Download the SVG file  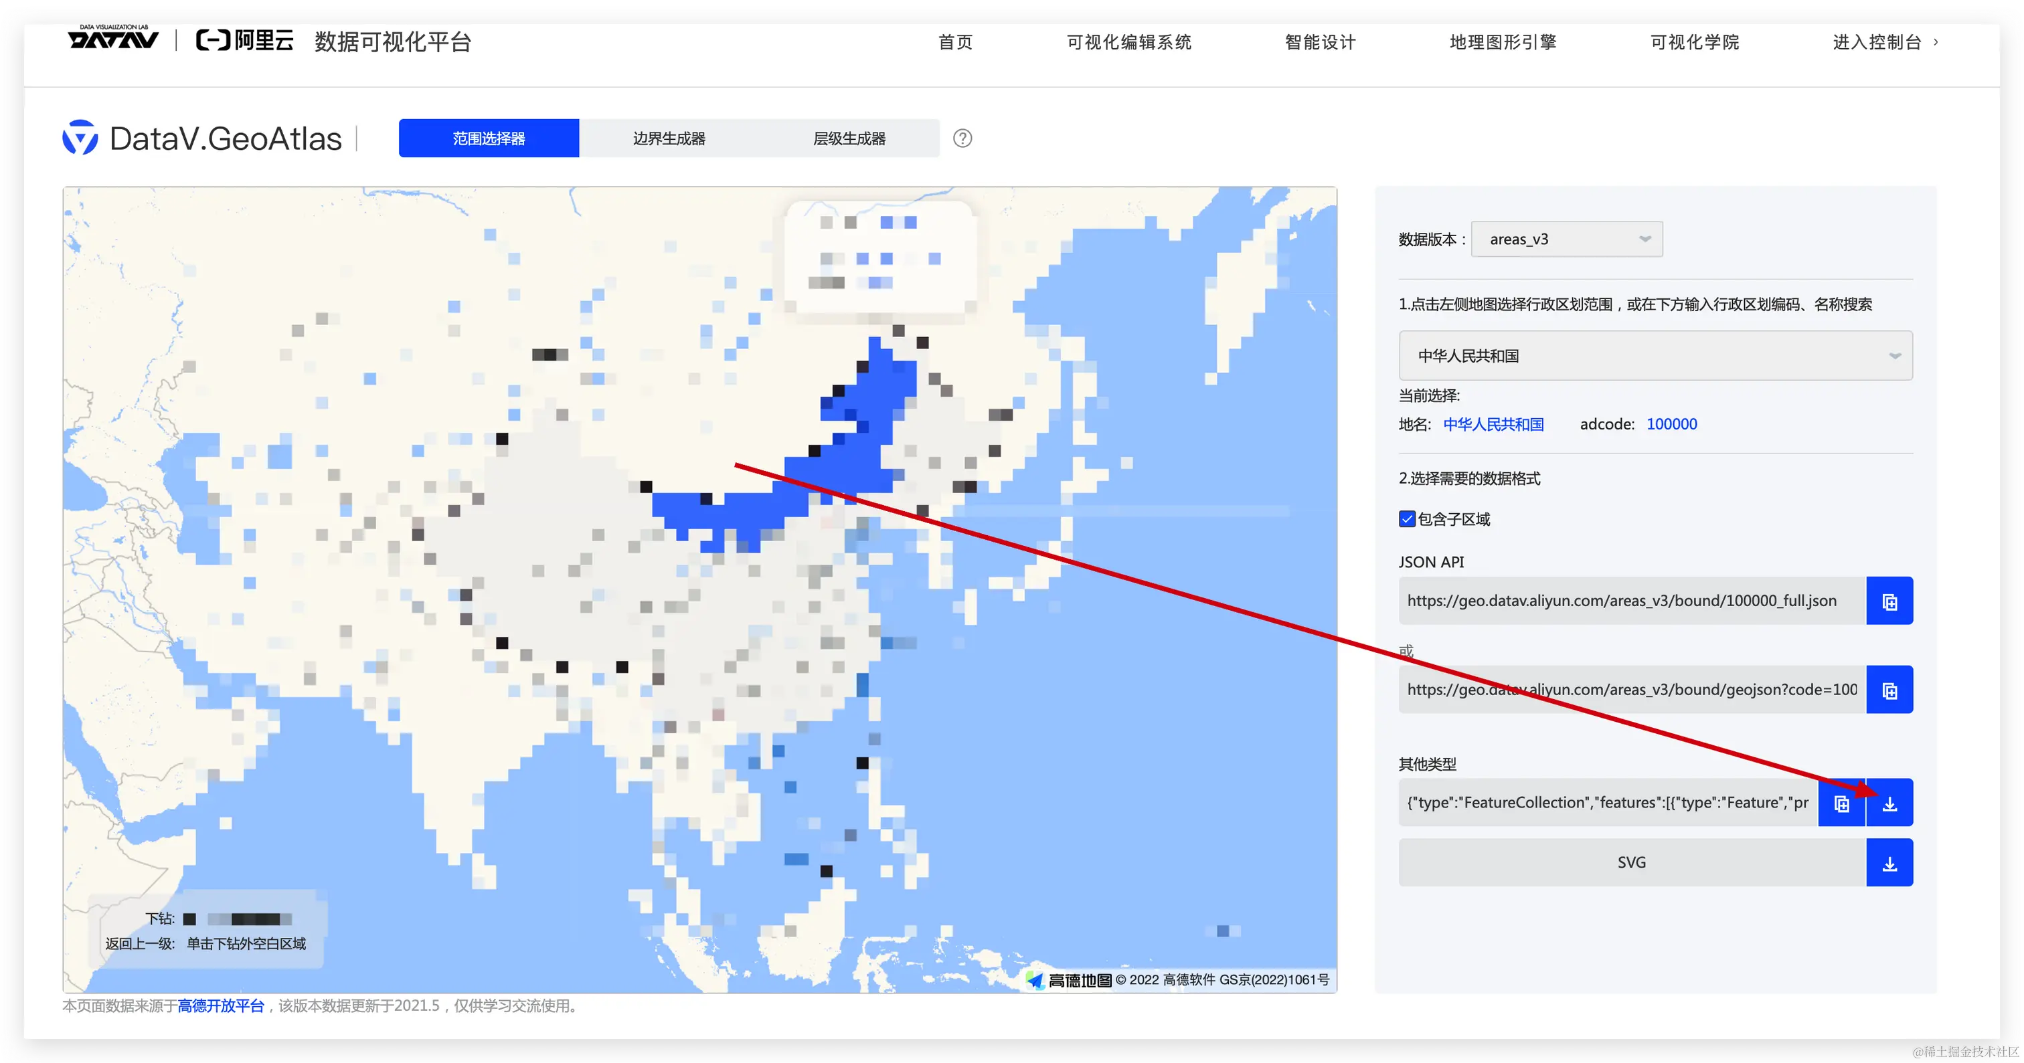1889,863
